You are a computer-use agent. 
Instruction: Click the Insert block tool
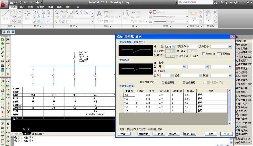[x=126, y=15]
